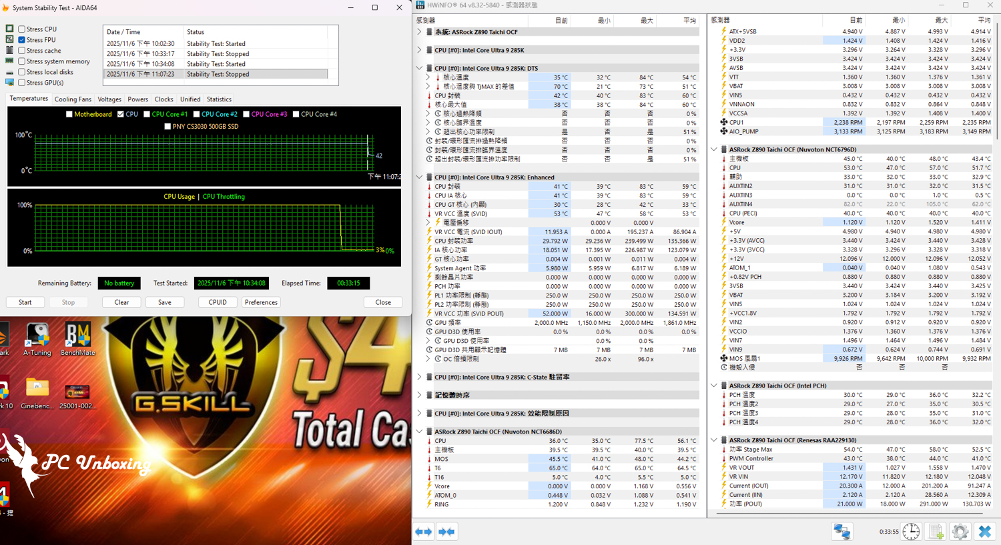Collapse the Nuvoton NCT6796D sensor group

coord(714,149)
